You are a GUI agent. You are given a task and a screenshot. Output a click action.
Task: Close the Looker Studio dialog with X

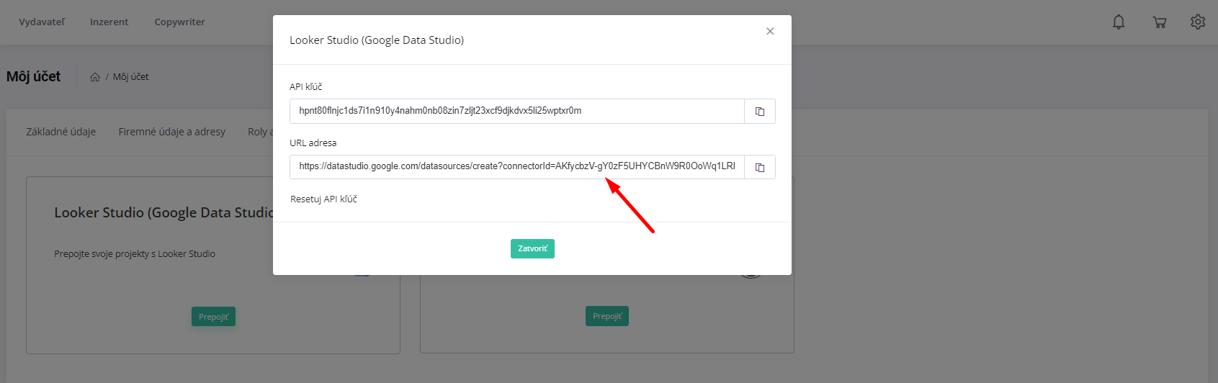click(x=770, y=31)
